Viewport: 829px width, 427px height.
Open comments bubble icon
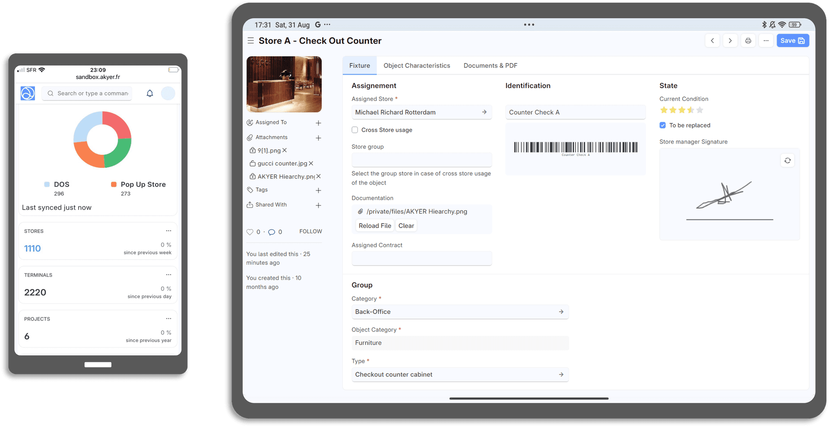(272, 232)
